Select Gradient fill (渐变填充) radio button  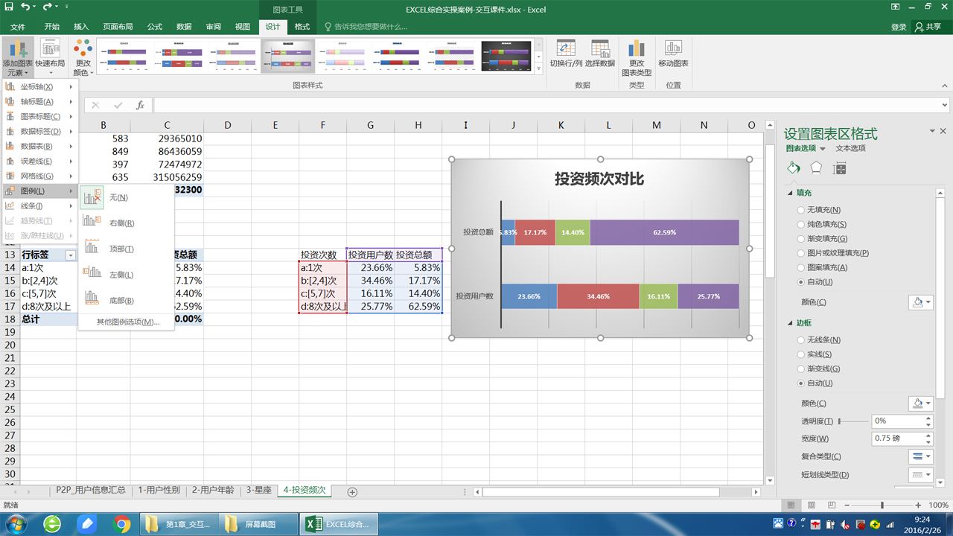coord(801,239)
